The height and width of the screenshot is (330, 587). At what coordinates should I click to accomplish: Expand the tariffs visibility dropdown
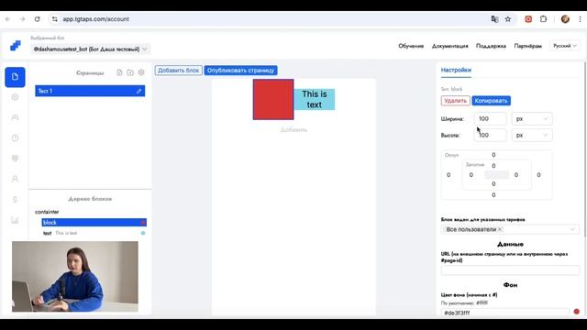coord(572,229)
